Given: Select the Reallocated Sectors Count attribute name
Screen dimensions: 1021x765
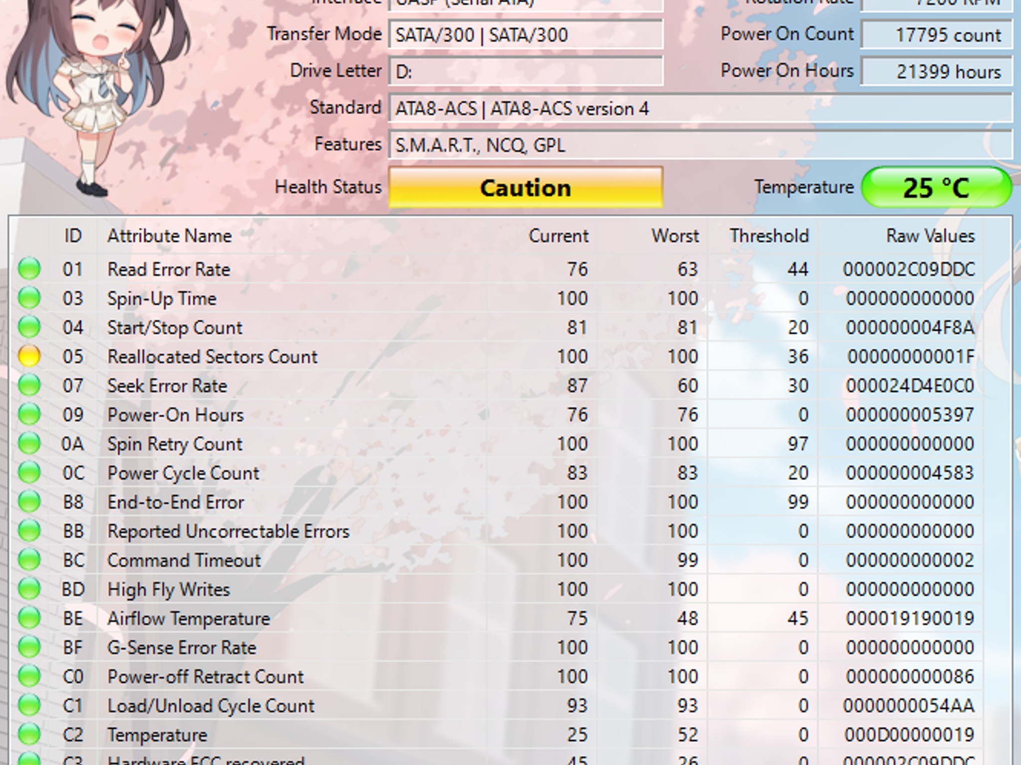Looking at the screenshot, I should click(212, 356).
